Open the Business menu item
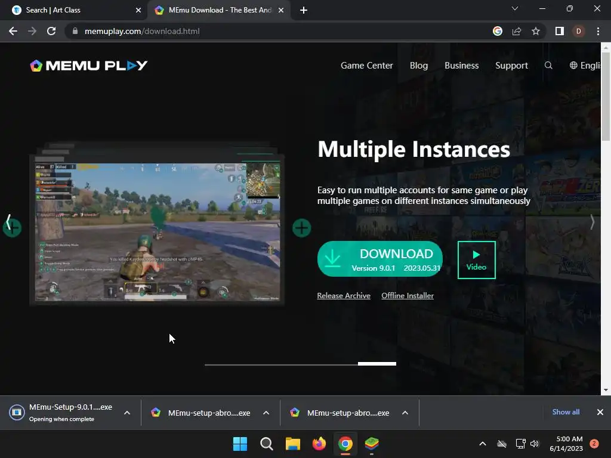 pyautogui.click(x=461, y=66)
